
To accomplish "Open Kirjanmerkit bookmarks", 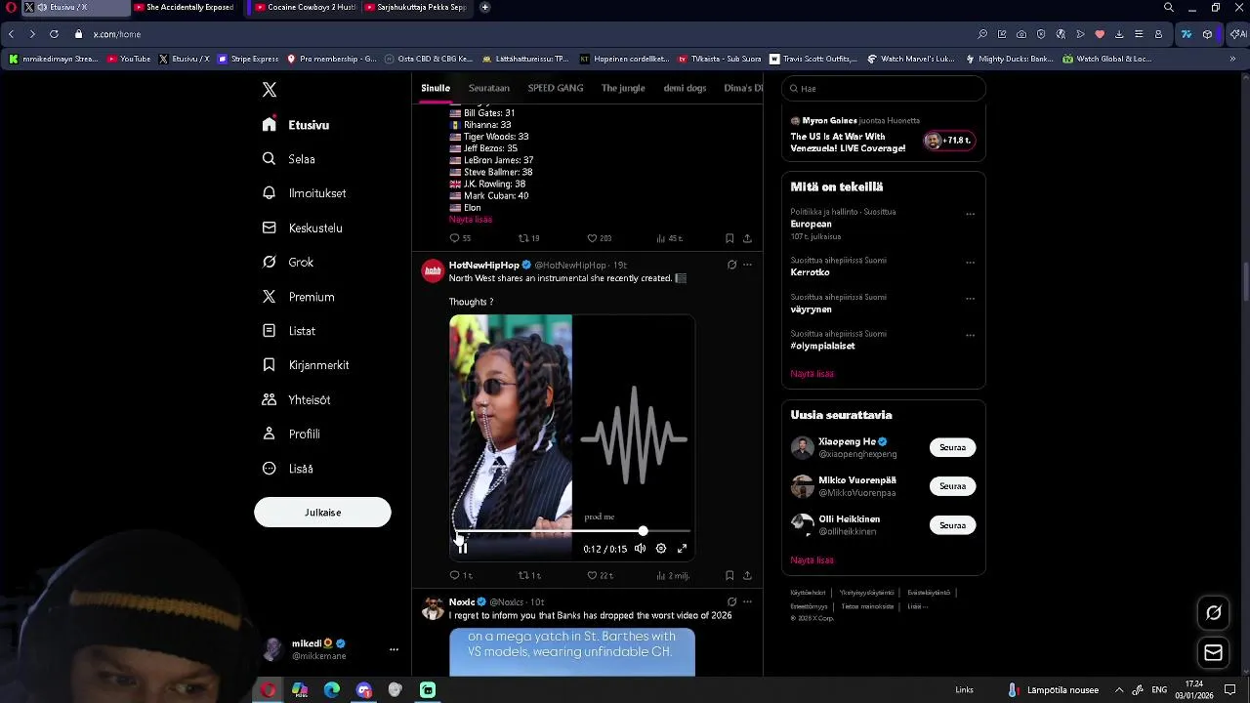I will click(x=306, y=365).
